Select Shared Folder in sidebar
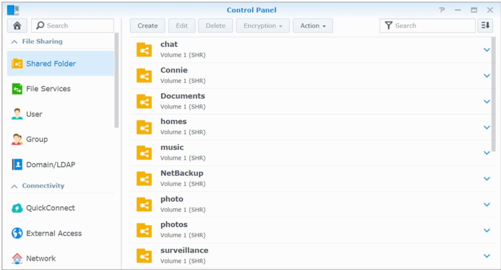This screenshot has height=270, width=501. [x=51, y=64]
